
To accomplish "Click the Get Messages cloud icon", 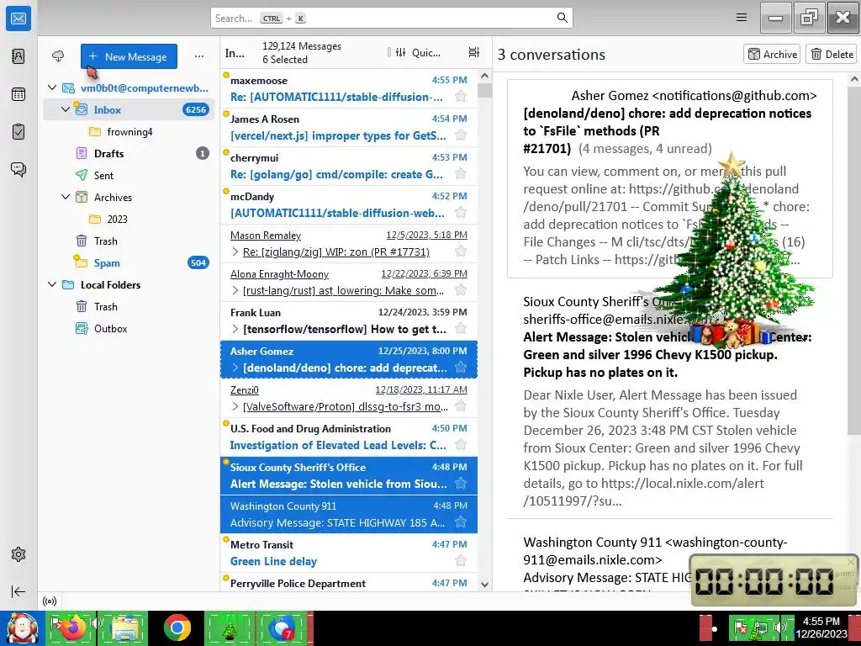I will coord(58,56).
